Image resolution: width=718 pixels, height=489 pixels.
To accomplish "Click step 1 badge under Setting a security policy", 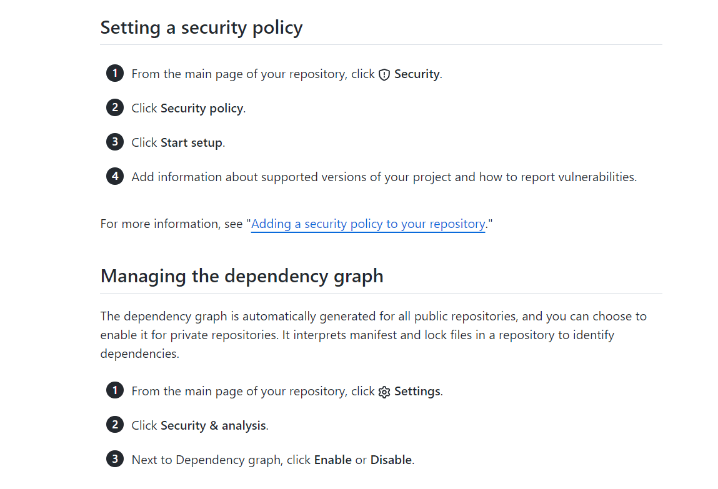I will coord(115,74).
